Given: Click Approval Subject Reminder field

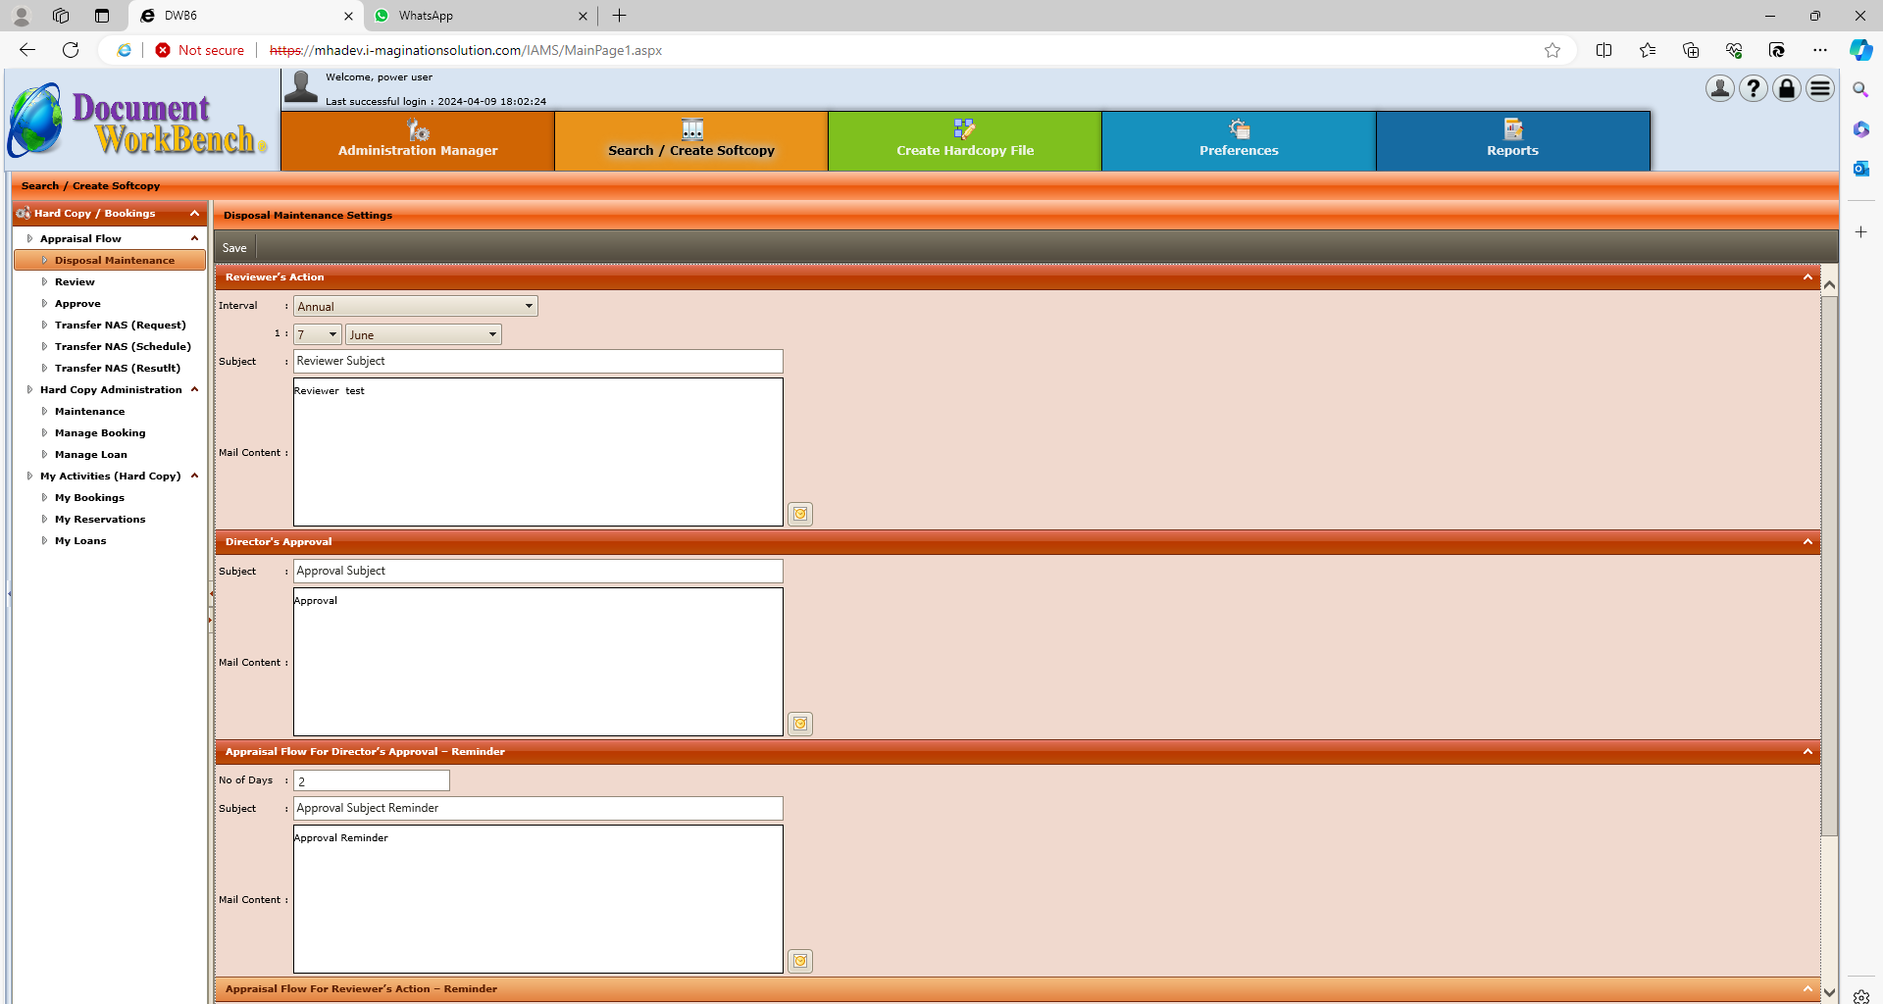Looking at the screenshot, I should (538, 808).
